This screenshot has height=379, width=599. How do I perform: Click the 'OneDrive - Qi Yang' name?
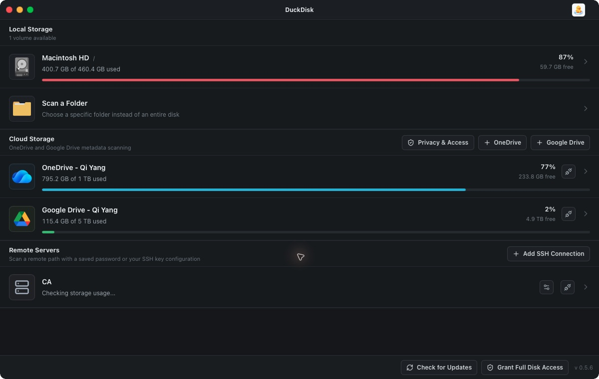[74, 168]
